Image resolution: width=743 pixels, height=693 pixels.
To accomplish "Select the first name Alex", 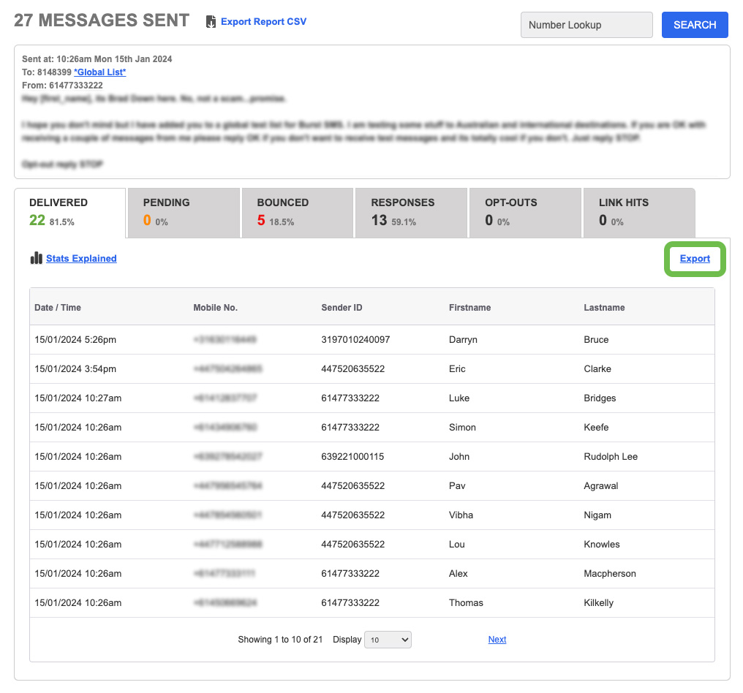I will [x=459, y=574].
